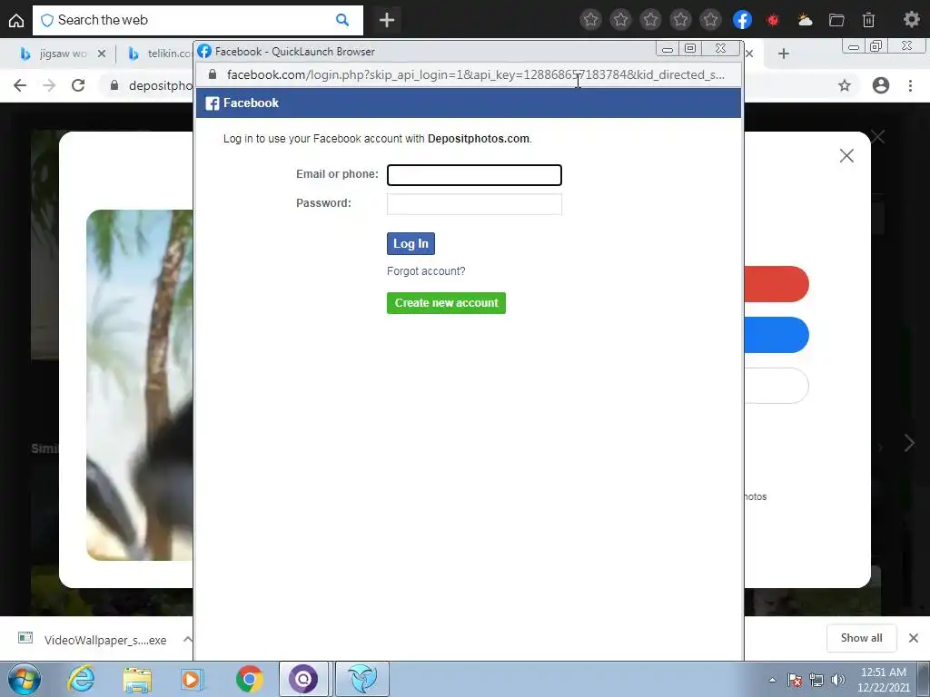Open the Forgot account? link
Screen dimensions: 930x697
click(426, 270)
